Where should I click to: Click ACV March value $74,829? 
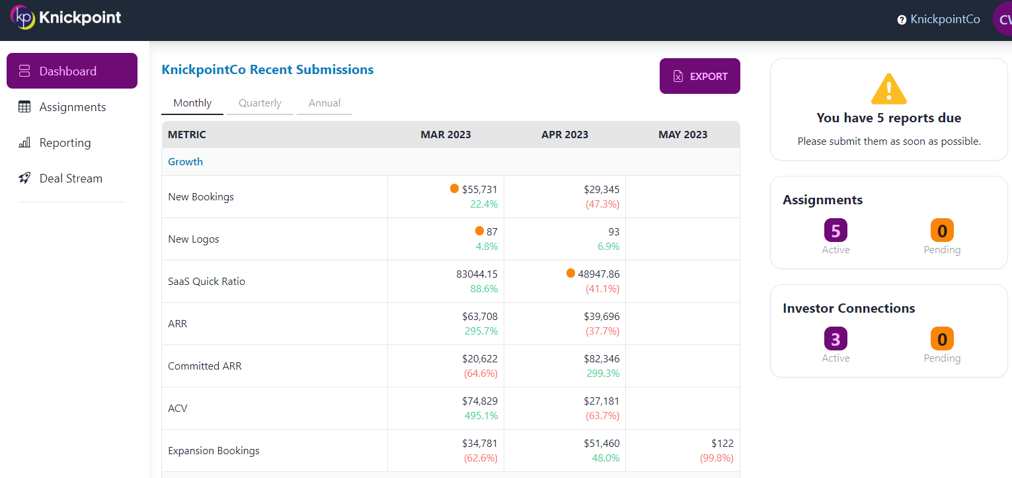tap(480, 401)
